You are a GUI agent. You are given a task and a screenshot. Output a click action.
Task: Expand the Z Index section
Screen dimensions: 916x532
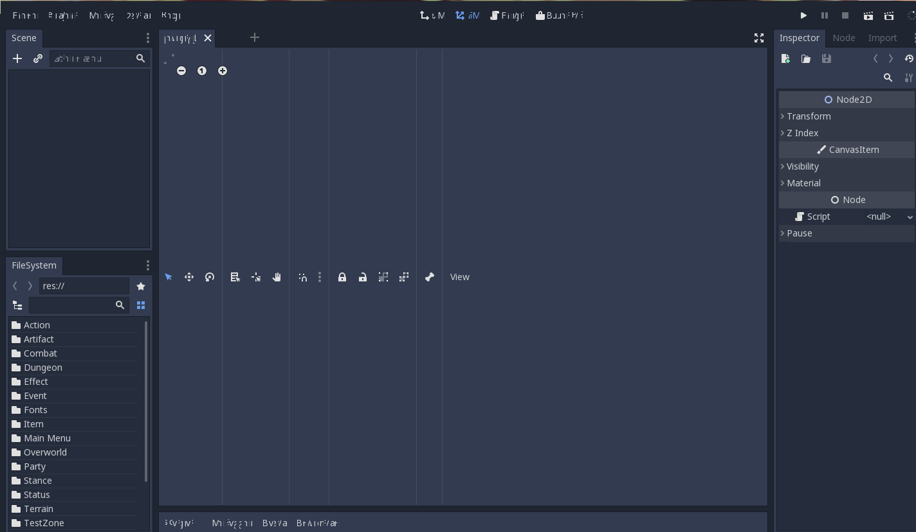click(x=847, y=133)
